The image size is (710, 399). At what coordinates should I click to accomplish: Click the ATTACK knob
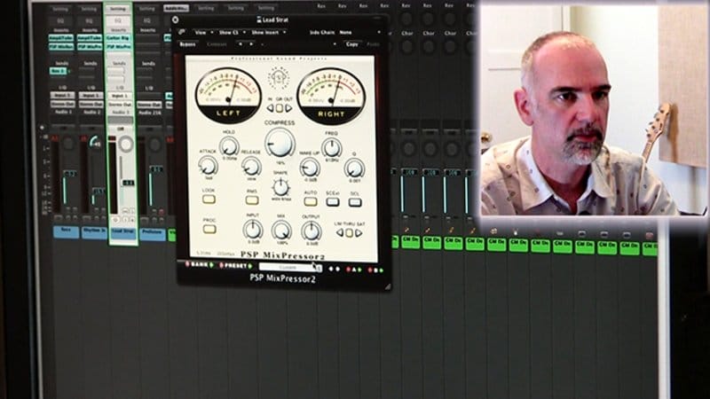coord(209,166)
